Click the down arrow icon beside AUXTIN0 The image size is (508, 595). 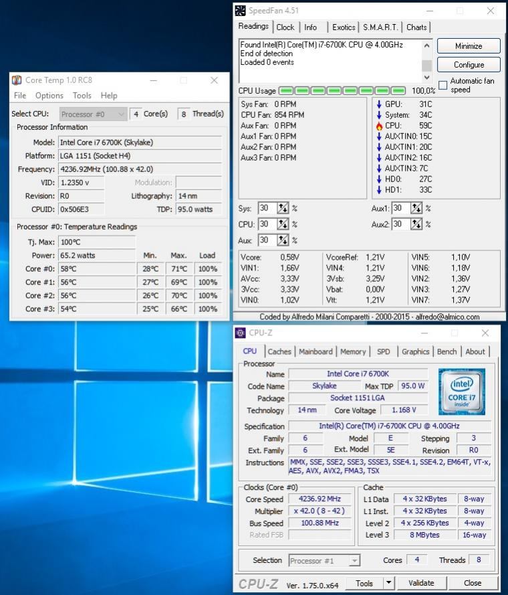(x=379, y=137)
